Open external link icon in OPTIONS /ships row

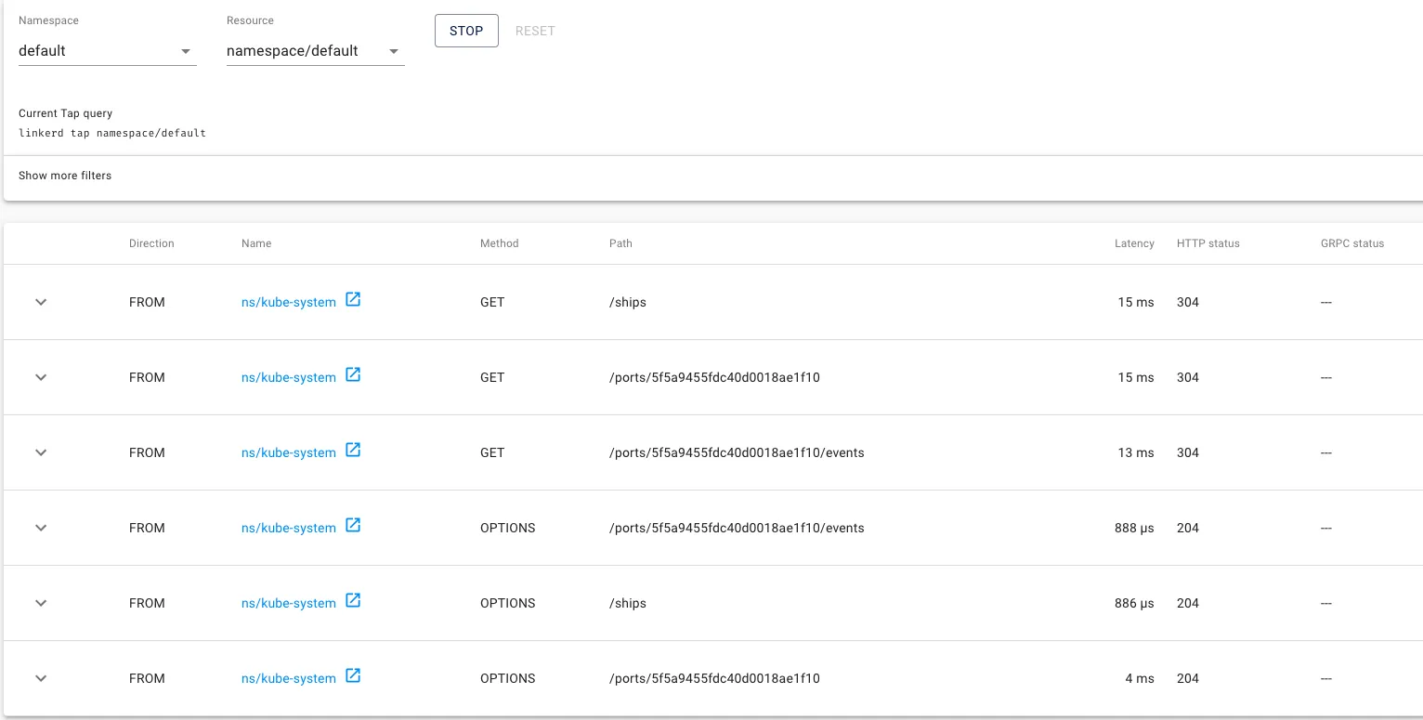(353, 601)
